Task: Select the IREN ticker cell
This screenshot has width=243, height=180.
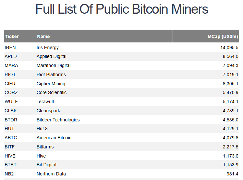Action: coord(10,48)
